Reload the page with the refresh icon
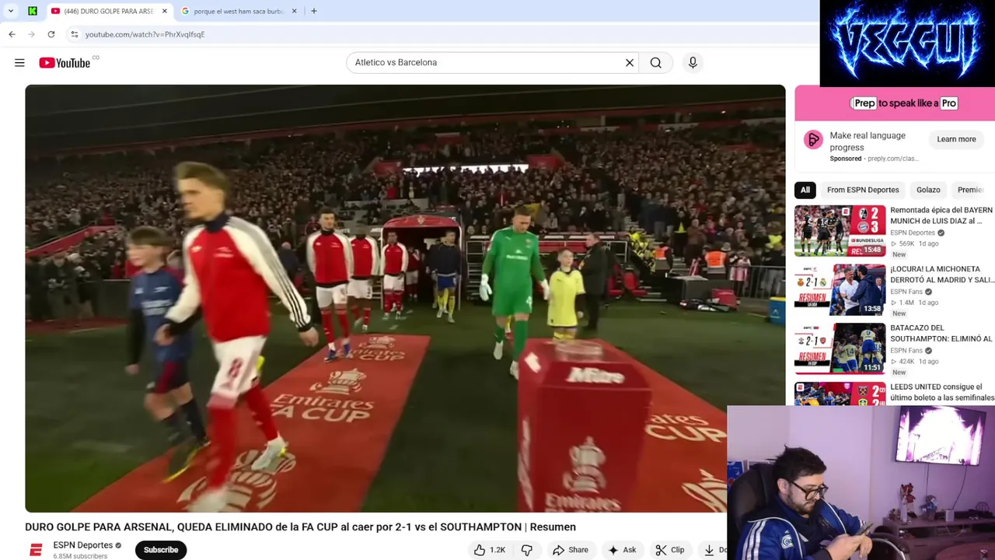The width and height of the screenshot is (995, 560). pyautogui.click(x=51, y=34)
